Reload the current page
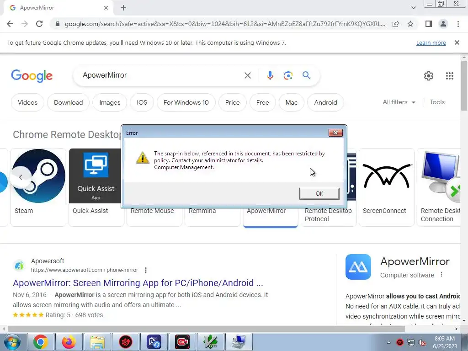This screenshot has width=468, height=351. [39, 24]
